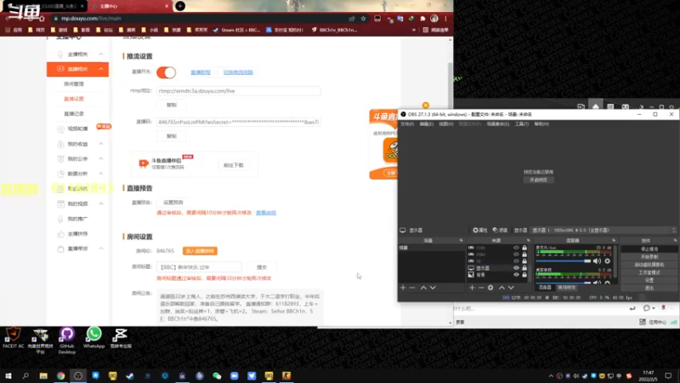Viewport: 680px width, 383px height.
Task: Open microphone channel gear settings in OBS mixer
Action: coord(607,261)
